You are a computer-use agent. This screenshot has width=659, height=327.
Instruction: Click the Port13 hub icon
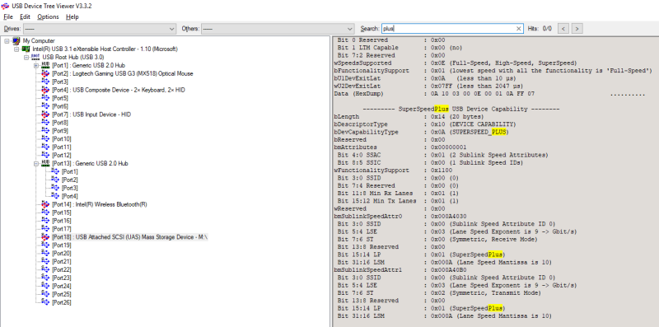click(45, 163)
